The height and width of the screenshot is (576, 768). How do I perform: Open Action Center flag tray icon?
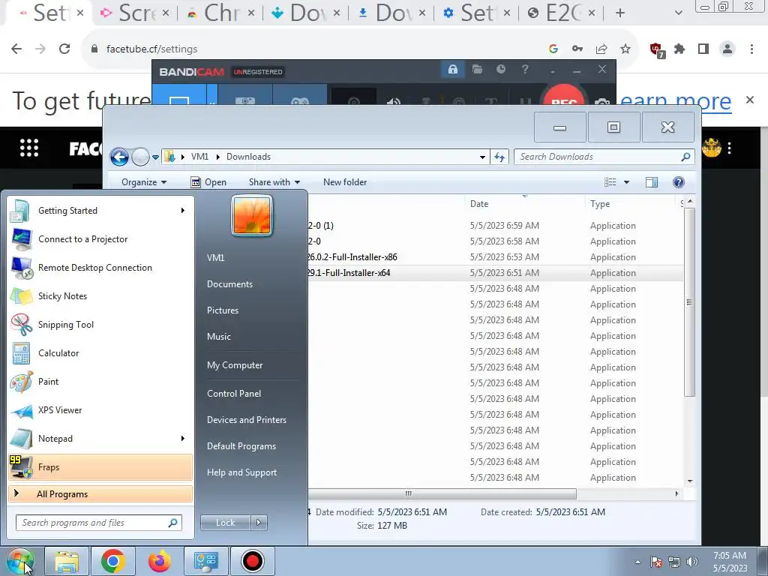pos(656,562)
